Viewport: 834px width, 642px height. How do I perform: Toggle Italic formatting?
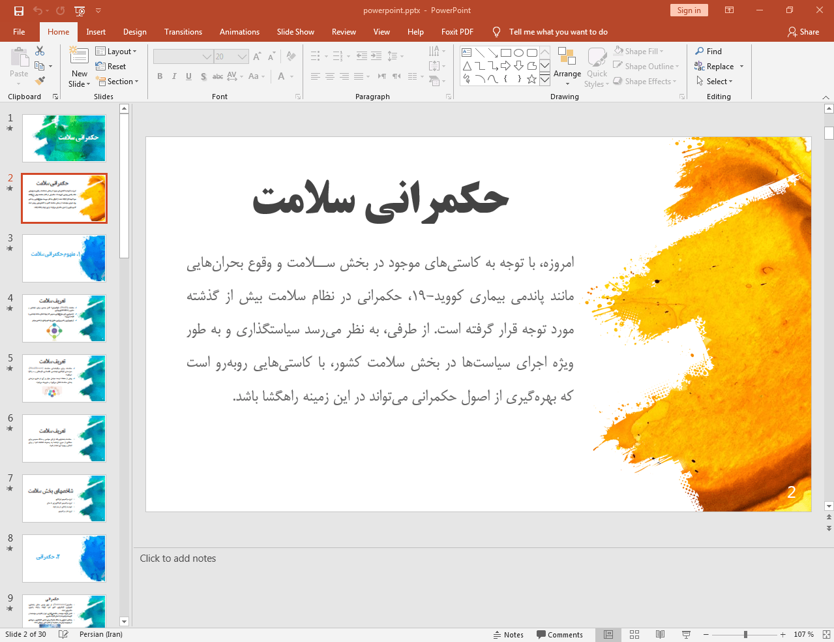tap(174, 76)
